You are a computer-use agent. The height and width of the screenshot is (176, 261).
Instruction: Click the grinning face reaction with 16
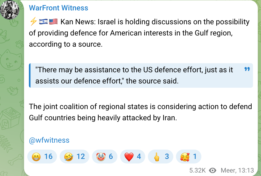(42, 157)
